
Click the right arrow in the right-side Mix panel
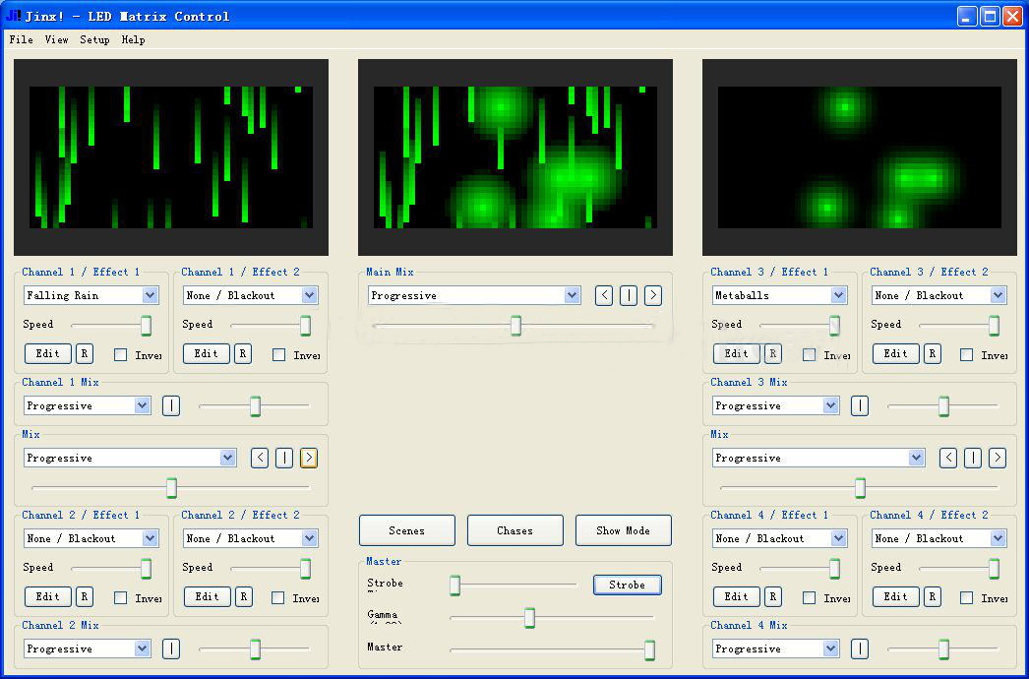(x=998, y=458)
